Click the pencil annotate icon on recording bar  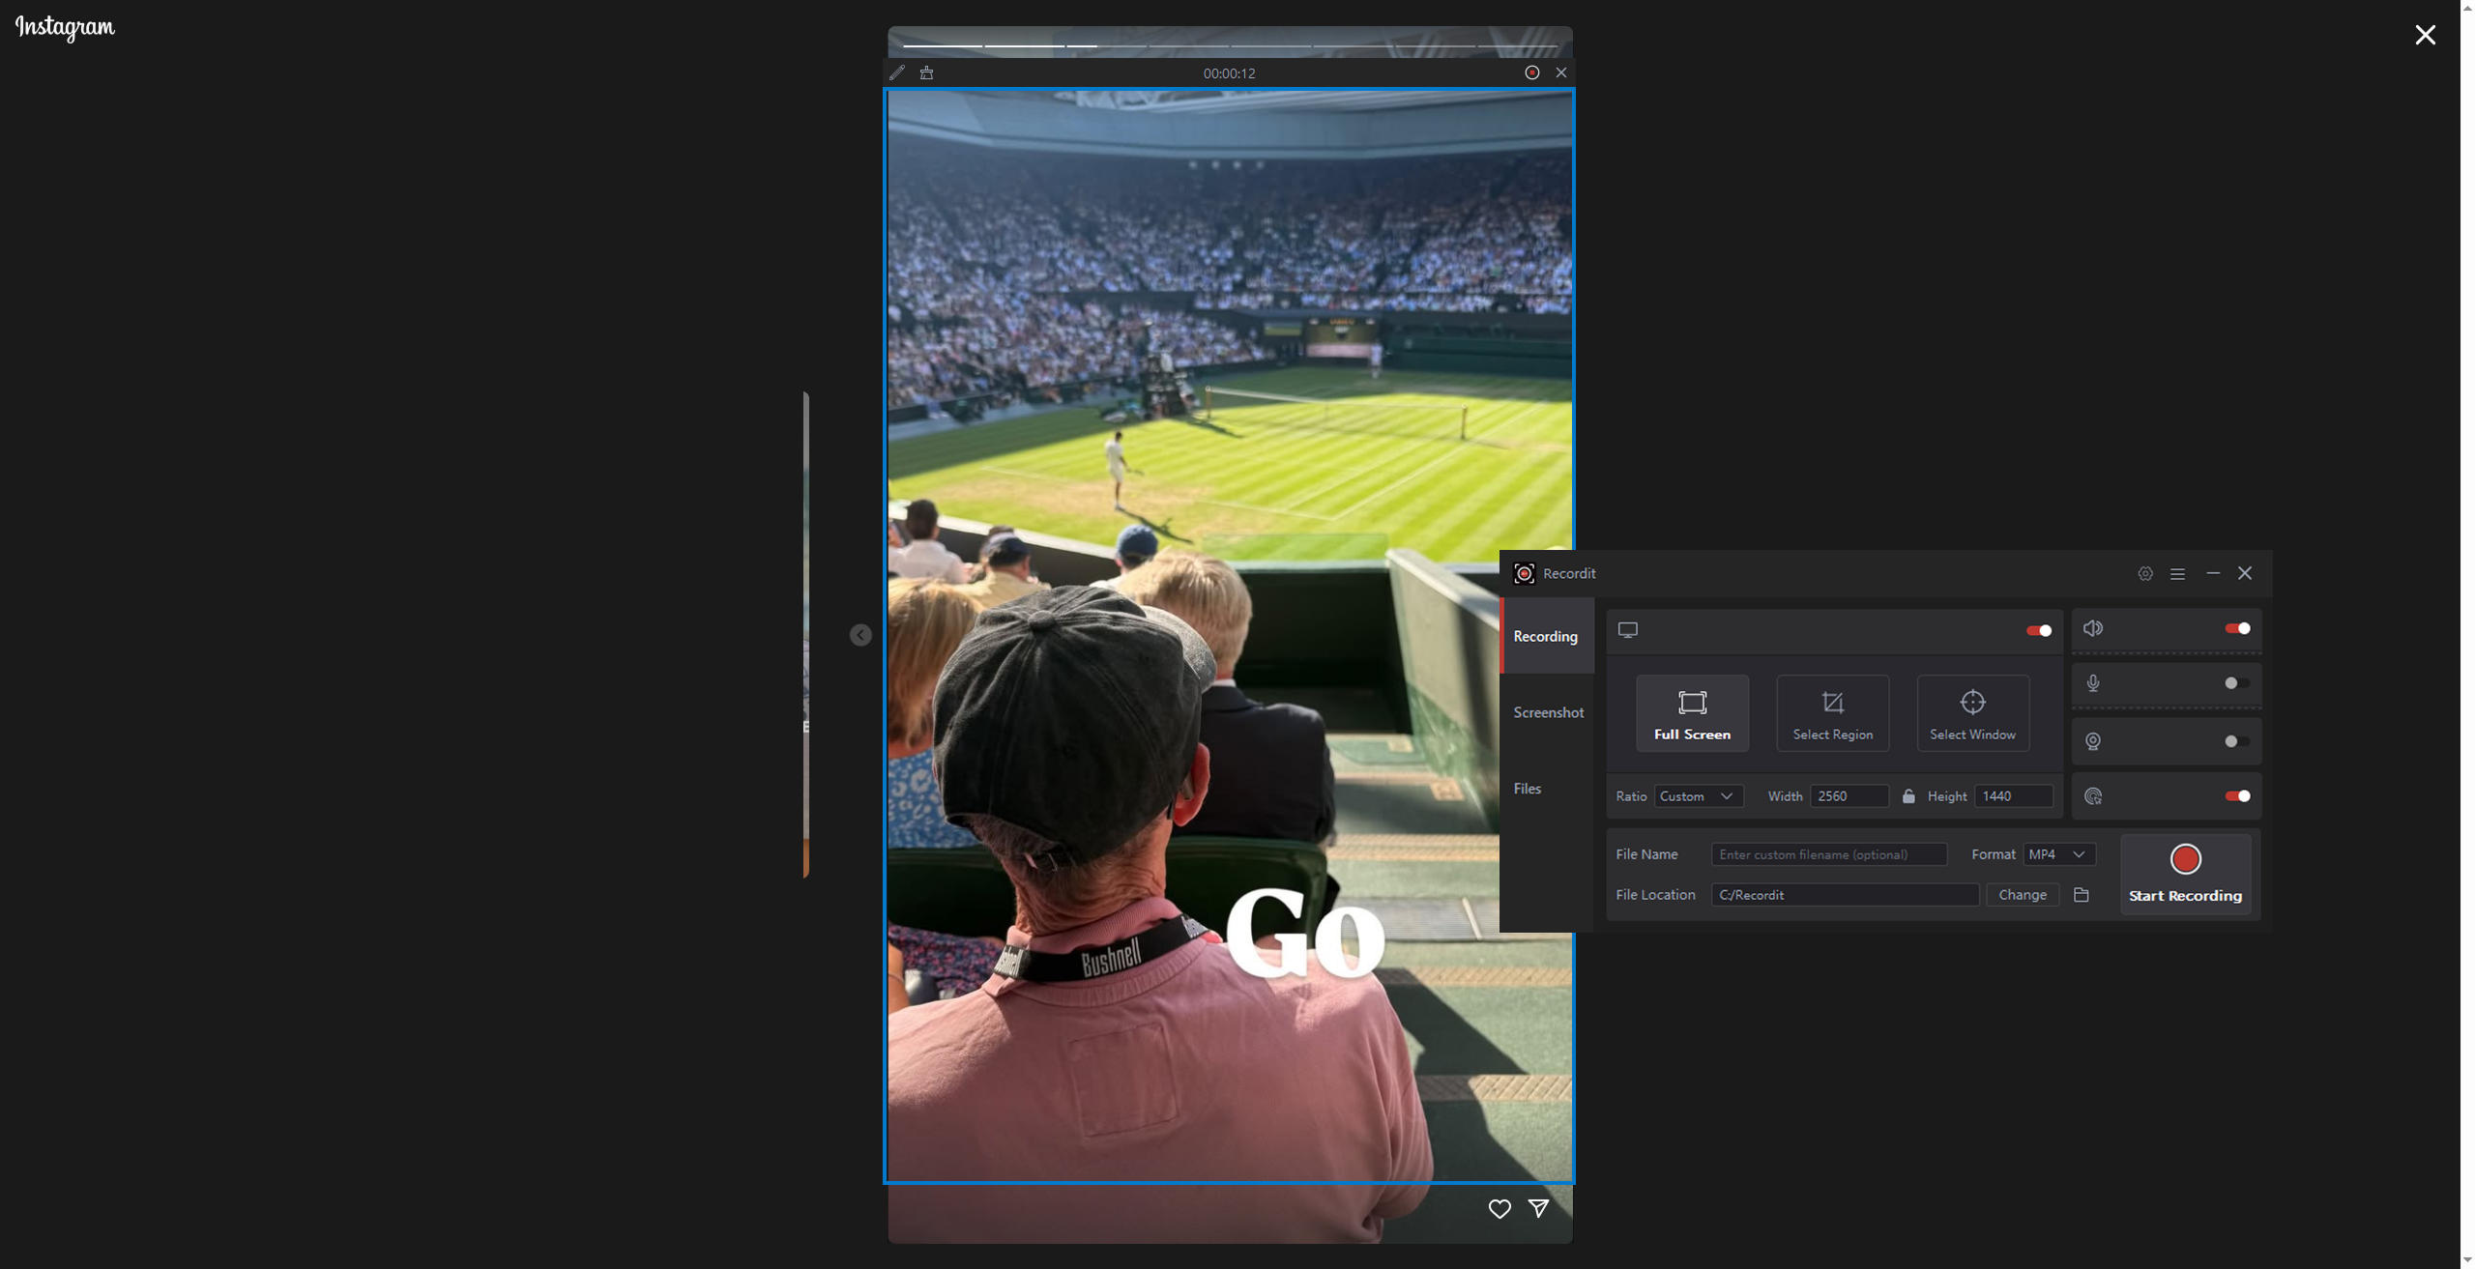[x=897, y=72]
